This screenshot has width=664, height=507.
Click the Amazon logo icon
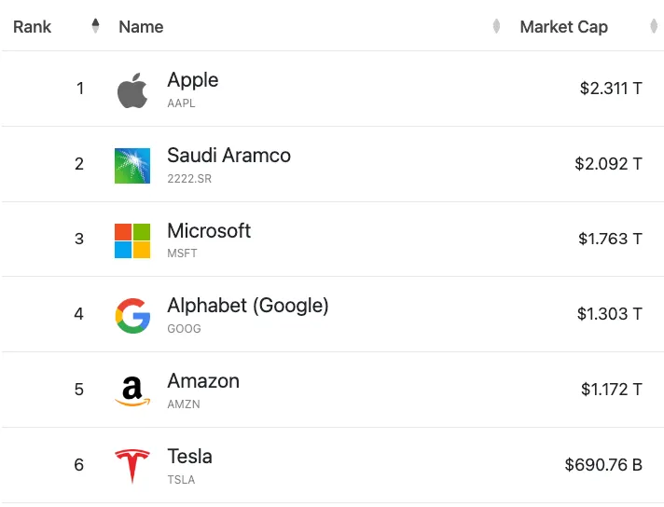tap(132, 391)
